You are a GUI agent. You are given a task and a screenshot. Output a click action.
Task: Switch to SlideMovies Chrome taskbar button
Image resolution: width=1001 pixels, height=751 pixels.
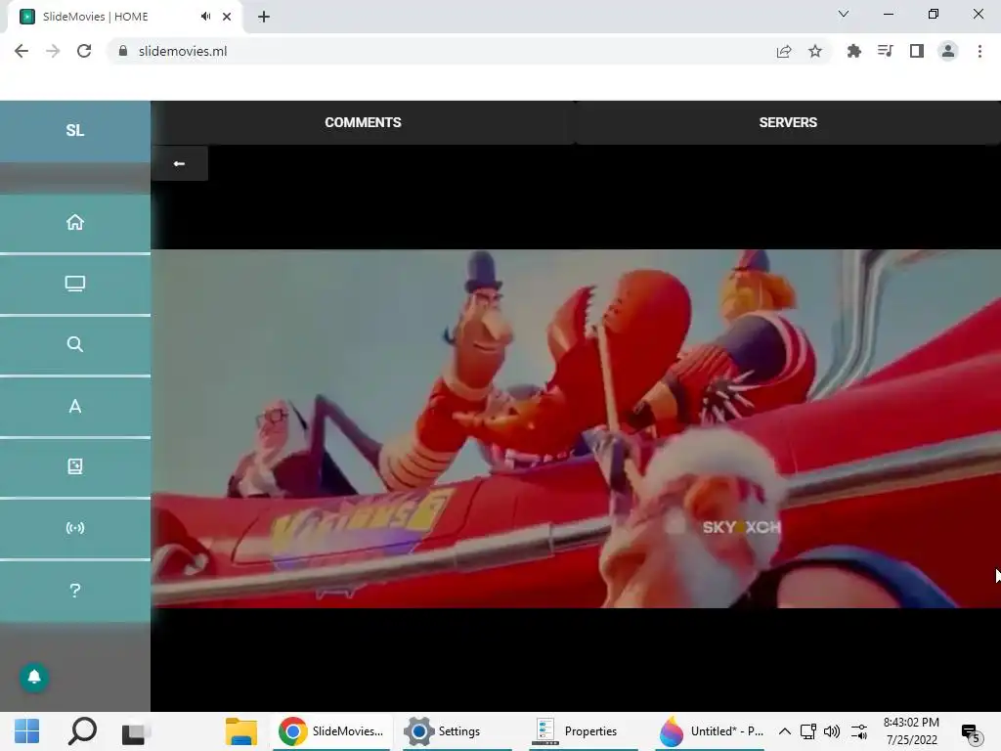[x=330, y=731]
